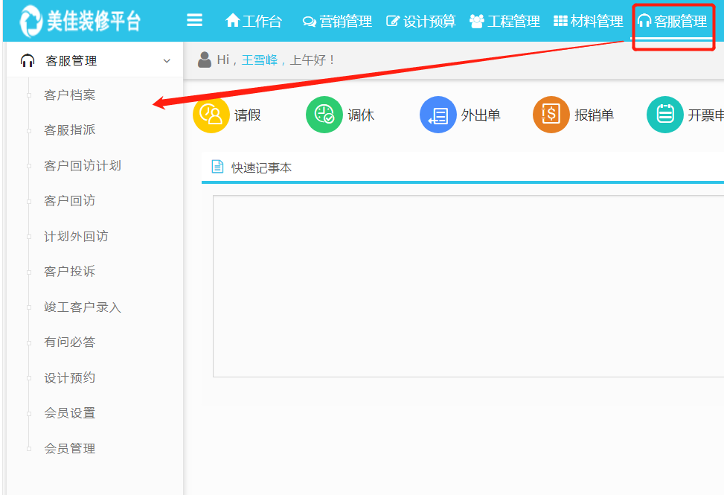The height and width of the screenshot is (495, 724).
Task: Click the 调休 compensatory leave icon
Action: click(x=324, y=115)
